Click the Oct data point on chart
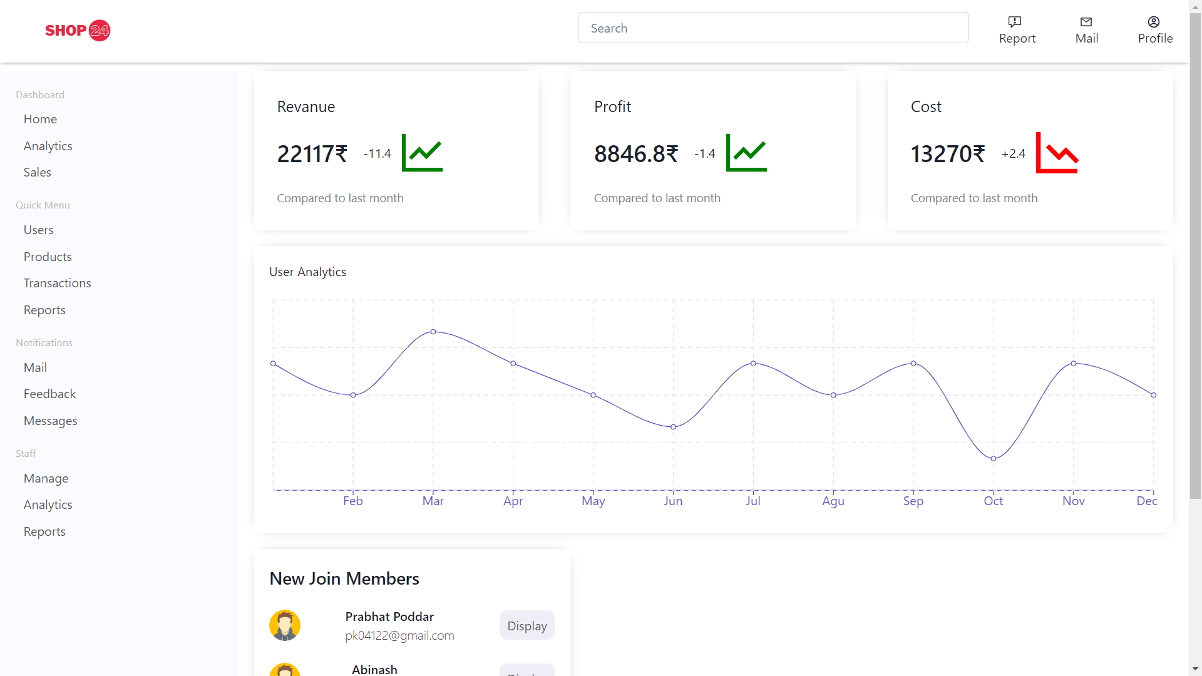Screen dimensions: 1202x676 pyautogui.click(x=993, y=459)
